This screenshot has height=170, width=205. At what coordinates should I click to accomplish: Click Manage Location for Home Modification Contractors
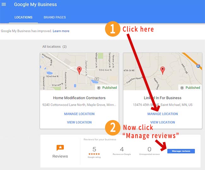point(79,114)
